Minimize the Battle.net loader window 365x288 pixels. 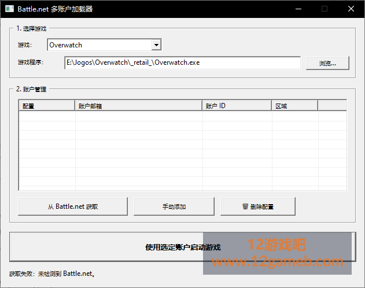[298, 9]
